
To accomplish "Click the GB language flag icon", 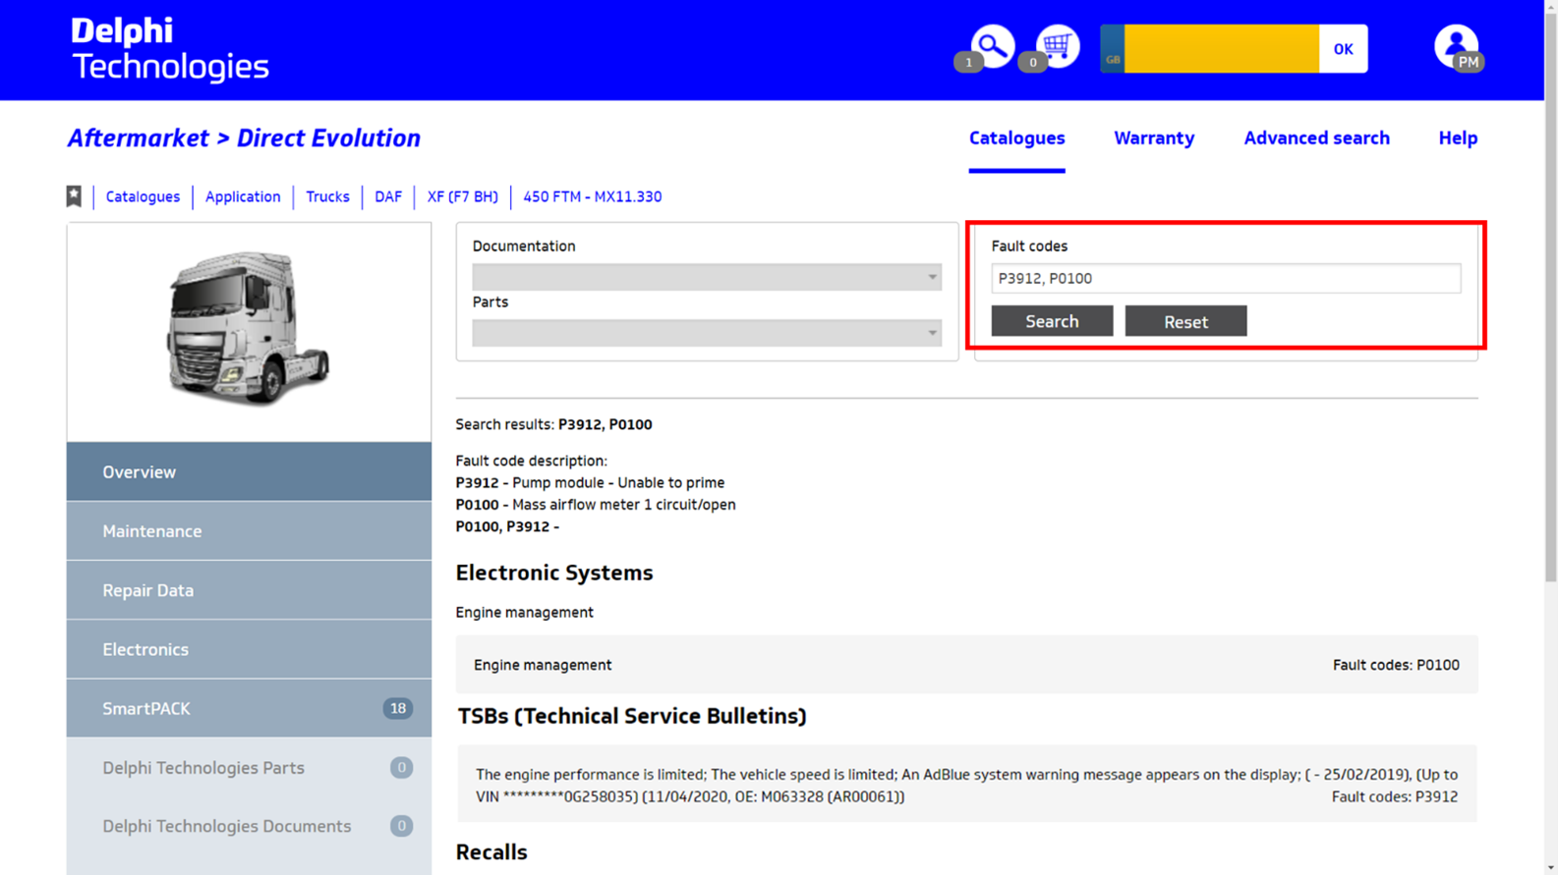I will point(1113,49).
